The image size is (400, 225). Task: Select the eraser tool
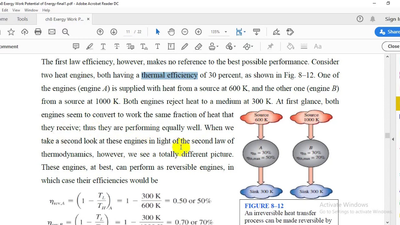point(198,47)
